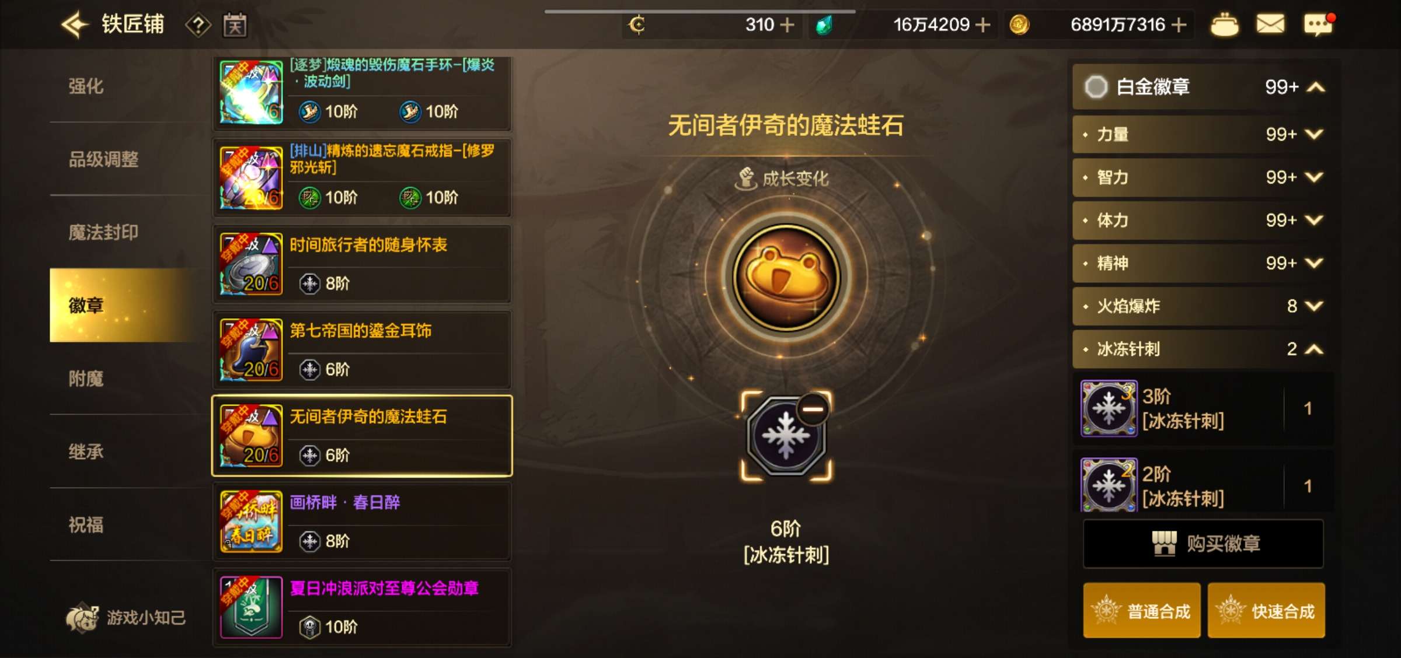The width and height of the screenshot is (1401, 658).
Task: Switch to the 强化 tab
Action: (86, 86)
